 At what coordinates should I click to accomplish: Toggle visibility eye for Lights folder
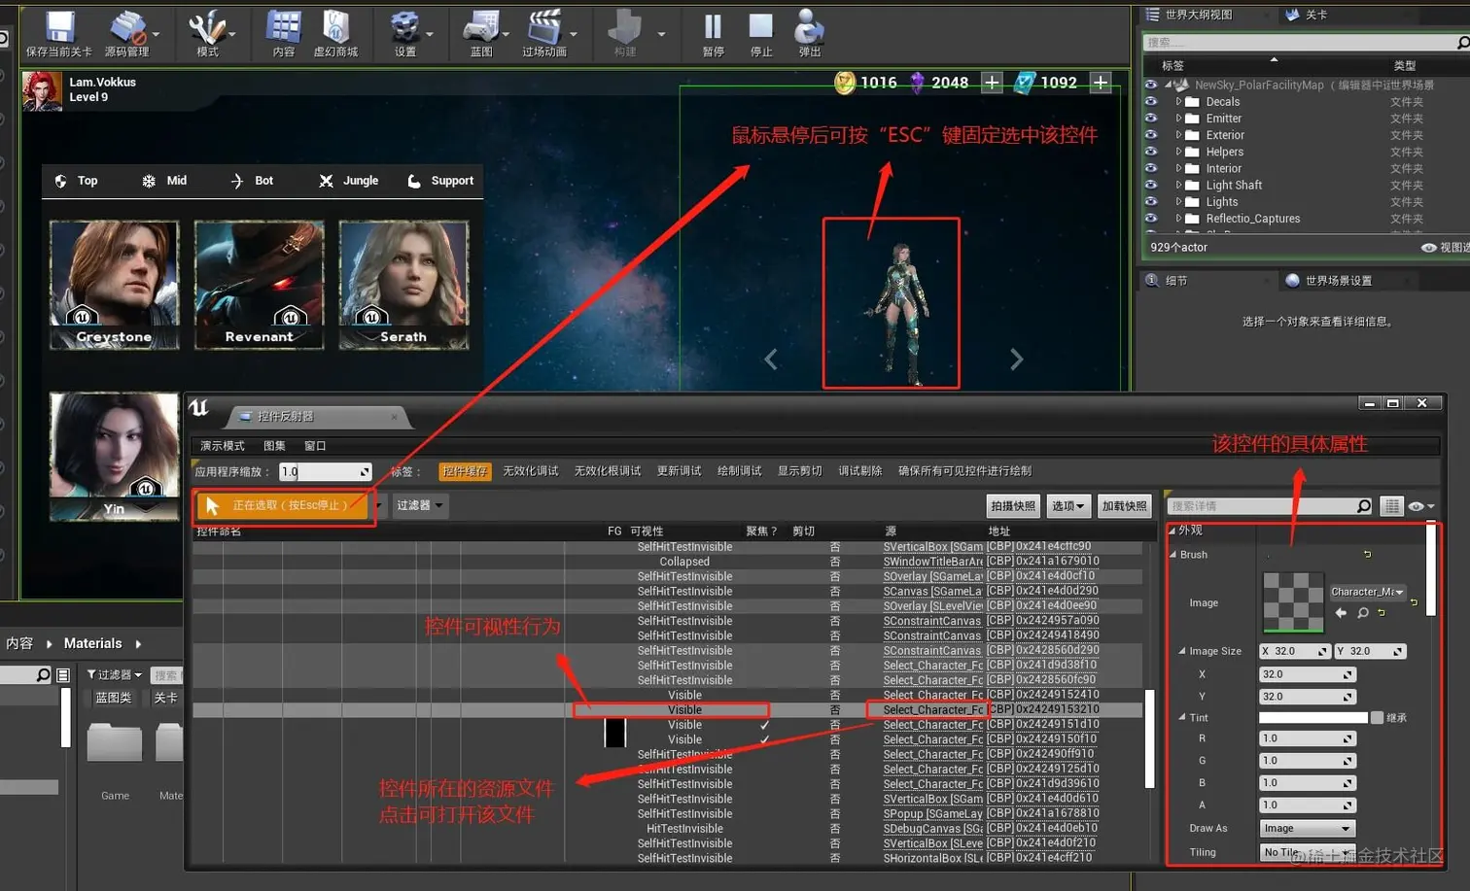pos(1151,202)
